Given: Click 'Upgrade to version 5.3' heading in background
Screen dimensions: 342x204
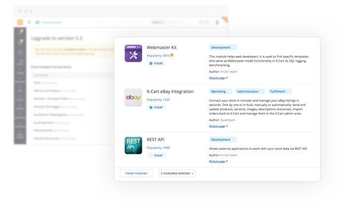Looking at the screenshot, I should [x=57, y=38].
